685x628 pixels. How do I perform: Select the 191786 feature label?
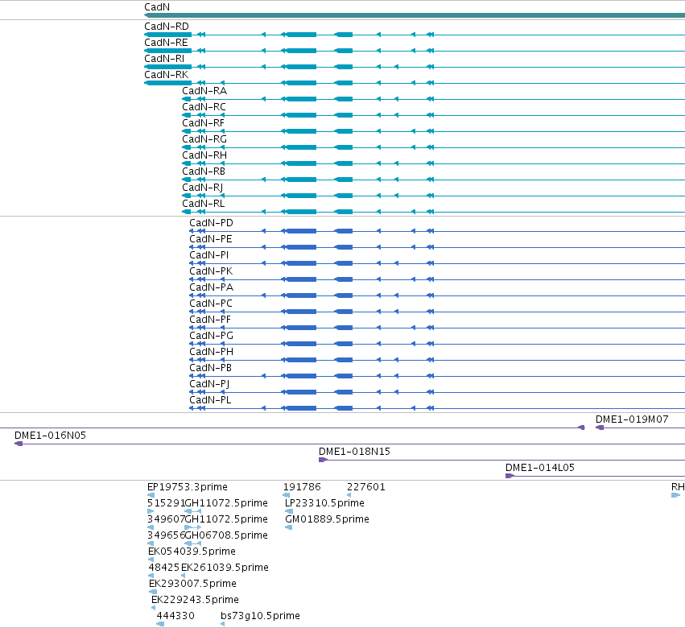tap(302, 487)
